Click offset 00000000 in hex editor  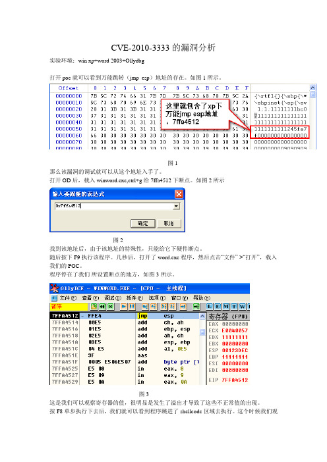[x=69, y=96]
